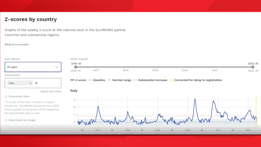Click the "clear" countries link
261x147 pixels.
[58, 91]
